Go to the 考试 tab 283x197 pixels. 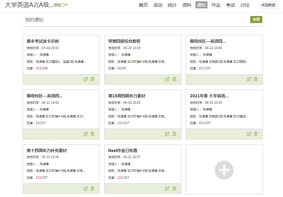tap(231, 5)
